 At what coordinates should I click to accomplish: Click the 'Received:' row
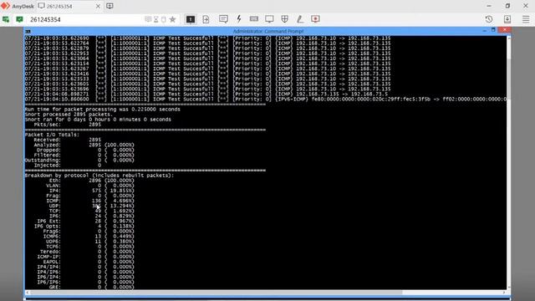[x=67, y=140]
